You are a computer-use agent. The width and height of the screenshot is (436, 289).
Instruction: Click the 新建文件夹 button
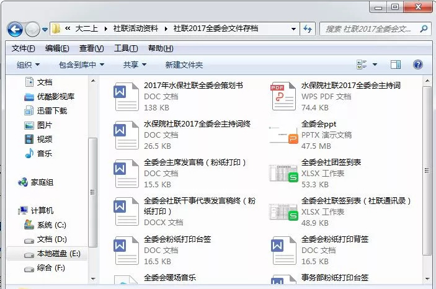(x=184, y=65)
